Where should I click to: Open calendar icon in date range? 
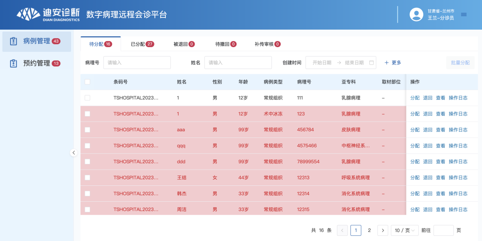371,62
